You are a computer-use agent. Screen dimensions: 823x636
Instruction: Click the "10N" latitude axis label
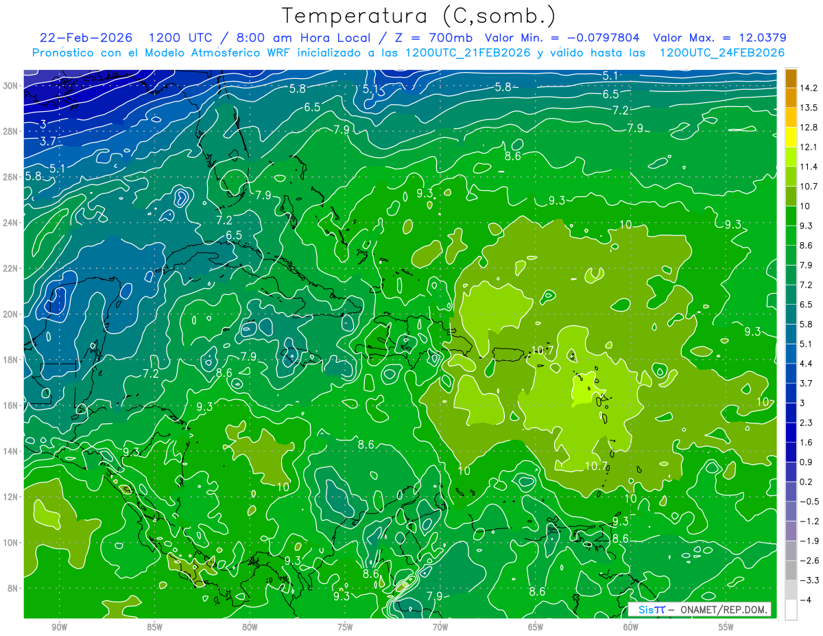11,542
